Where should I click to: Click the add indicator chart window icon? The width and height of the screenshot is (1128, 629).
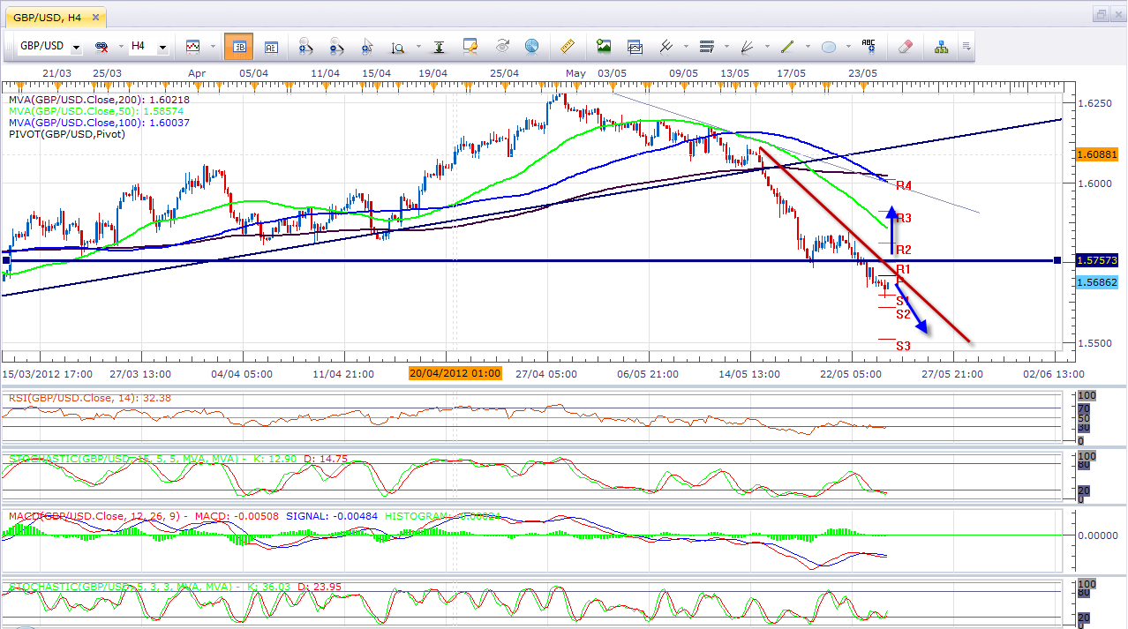tap(635, 46)
